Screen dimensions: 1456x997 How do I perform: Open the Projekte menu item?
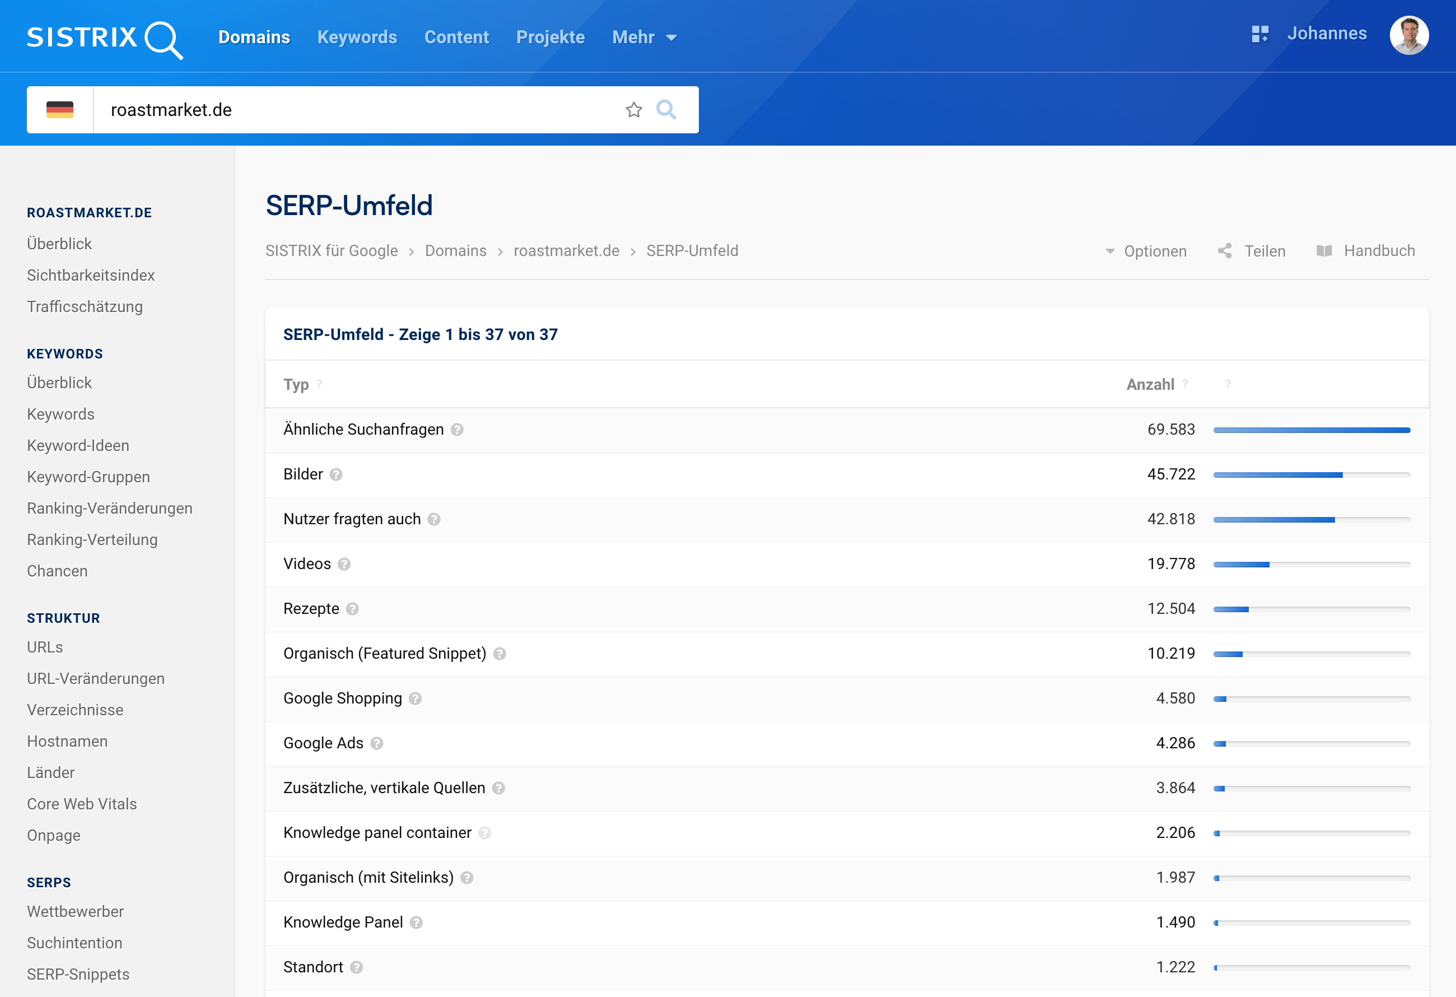550,38
